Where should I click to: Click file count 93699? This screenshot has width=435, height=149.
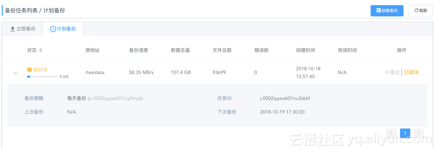point(219,72)
